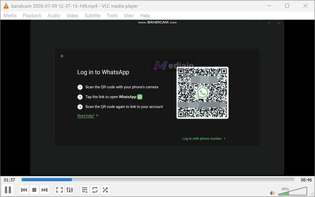Viewport: 315px width, 197px height.
Task: Click the elapsed time 01:37 label
Action: [x=9, y=180]
